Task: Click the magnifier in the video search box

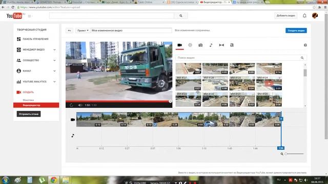Action: pos(302,58)
